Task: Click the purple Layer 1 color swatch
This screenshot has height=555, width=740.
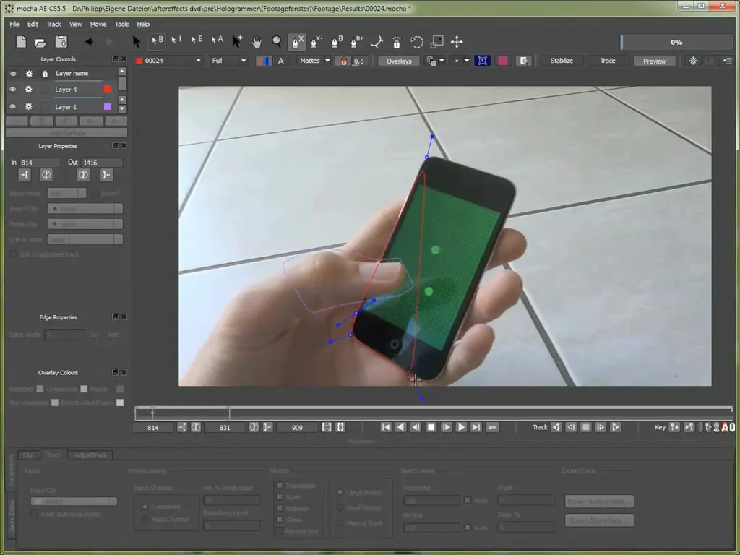Action: pos(107,106)
